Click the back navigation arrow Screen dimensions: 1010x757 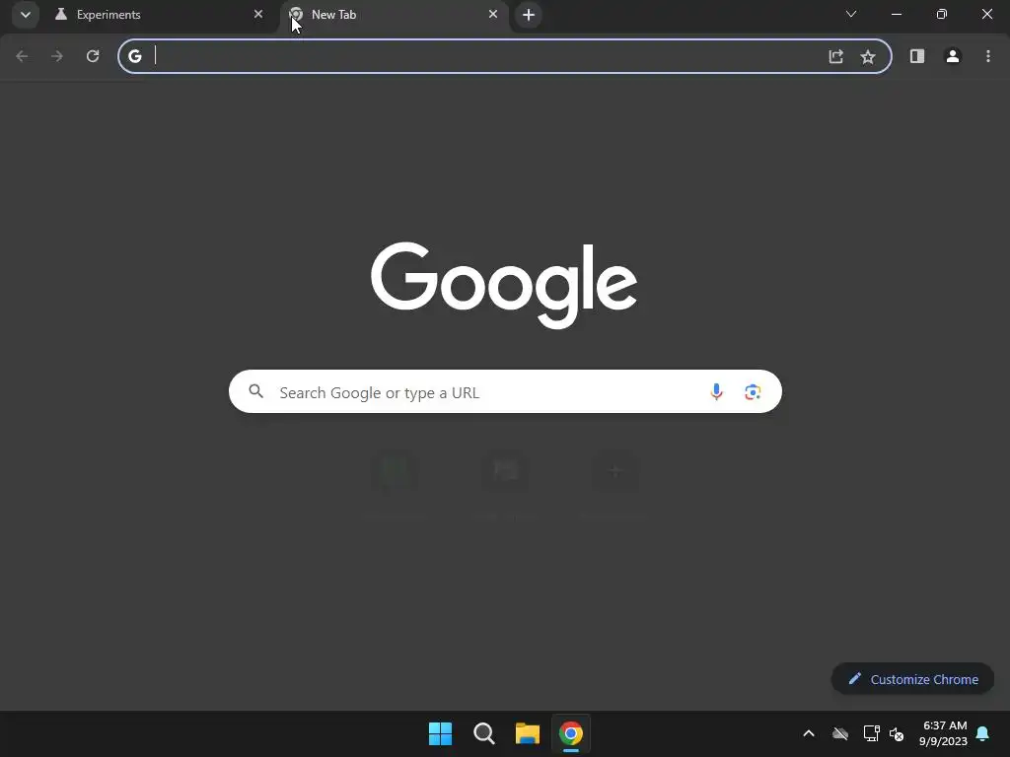[22, 56]
